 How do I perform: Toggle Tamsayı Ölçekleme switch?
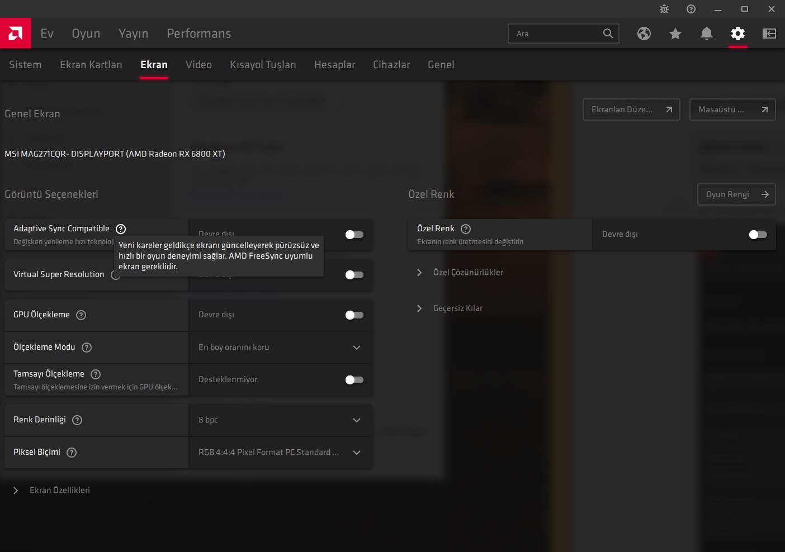[354, 380]
